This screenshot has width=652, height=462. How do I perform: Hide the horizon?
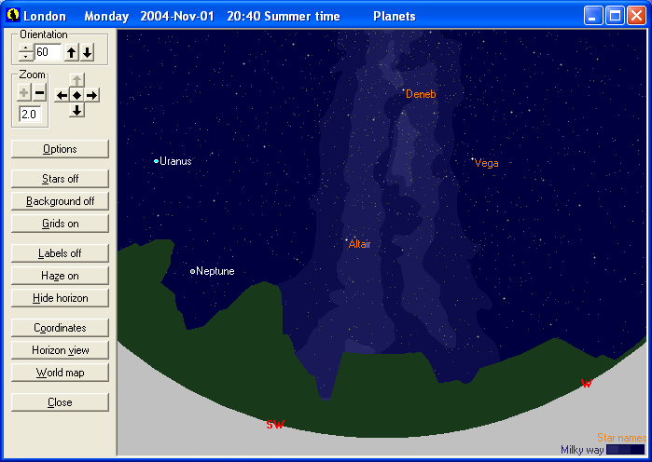60,298
